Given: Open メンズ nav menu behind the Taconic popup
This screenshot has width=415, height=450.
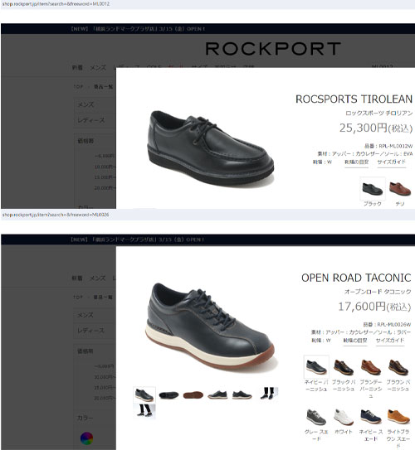Looking at the screenshot, I should coord(98,278).
